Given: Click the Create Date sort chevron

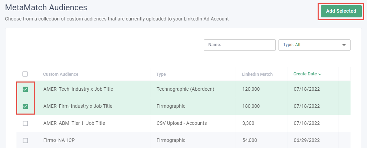Looking at the screenshot, I should [x=320, y=74].
